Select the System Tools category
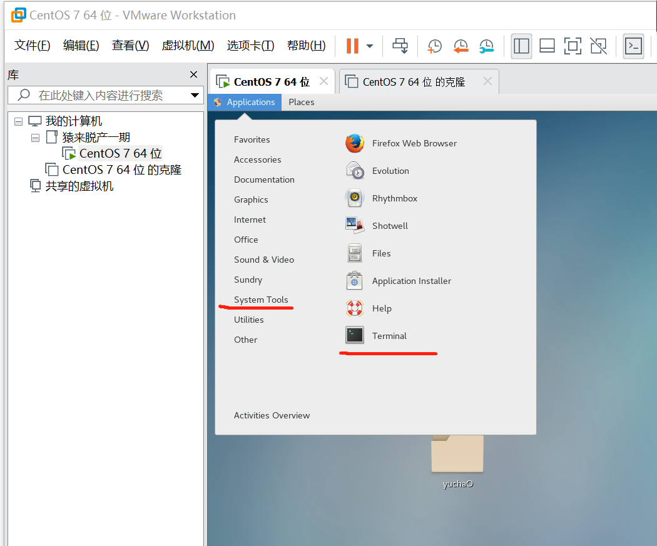Viewport: 657px width, 546px height. pos(261,300)
